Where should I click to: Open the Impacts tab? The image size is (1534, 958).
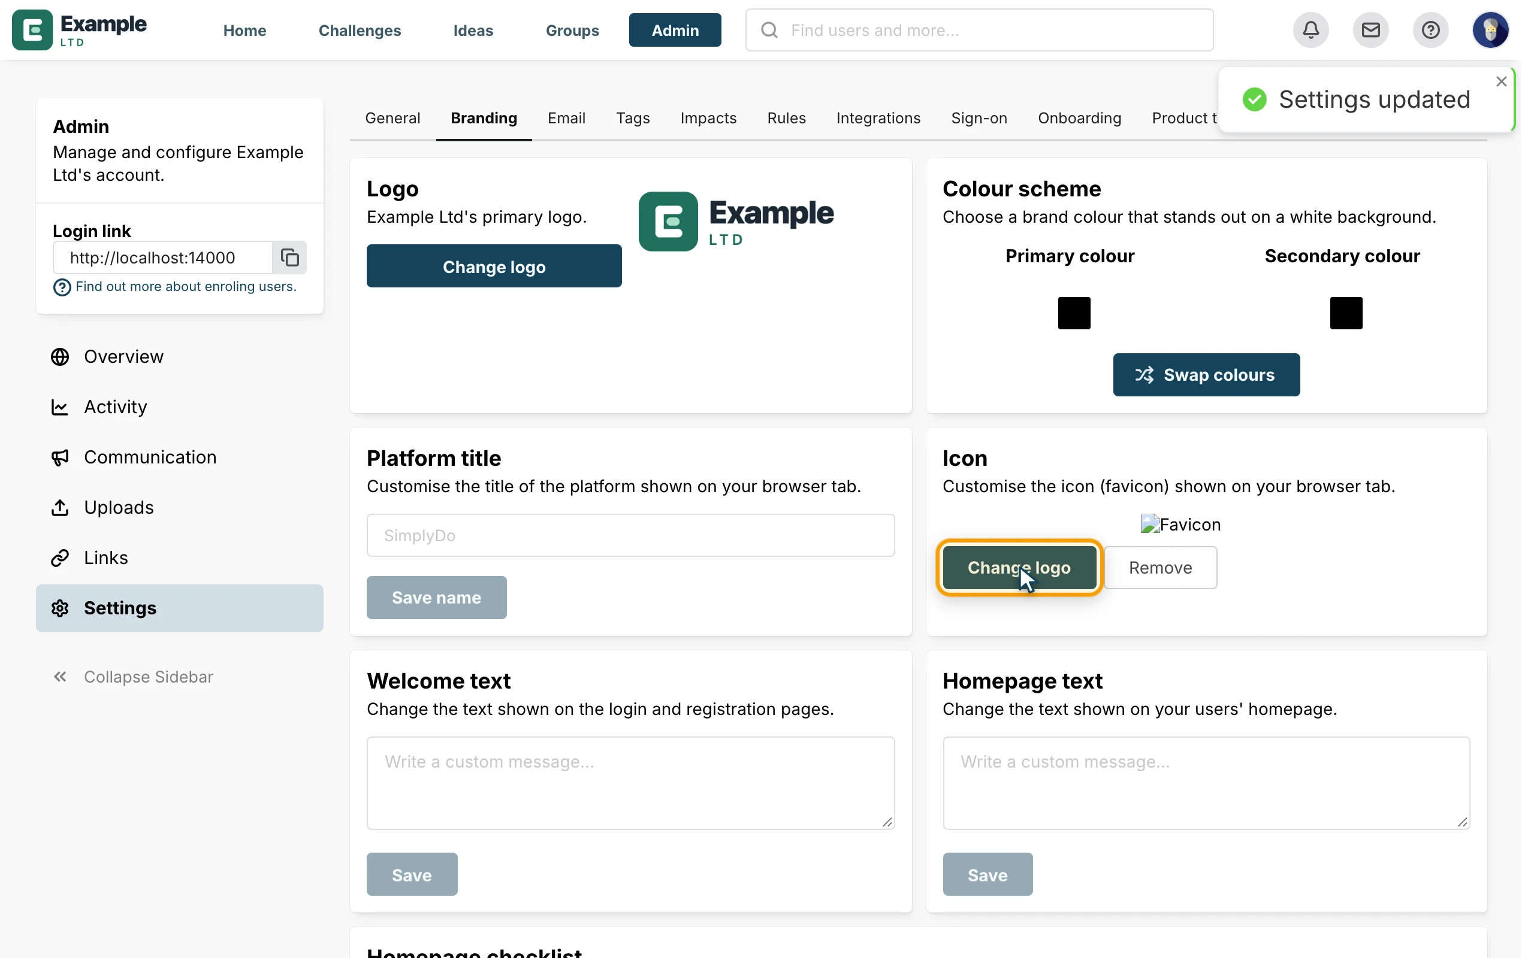pos(708,118)
